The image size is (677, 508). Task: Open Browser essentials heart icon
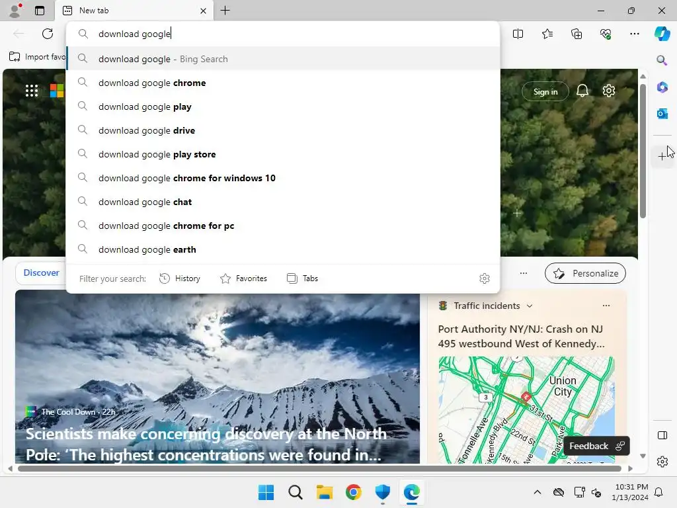click(606, 34)
